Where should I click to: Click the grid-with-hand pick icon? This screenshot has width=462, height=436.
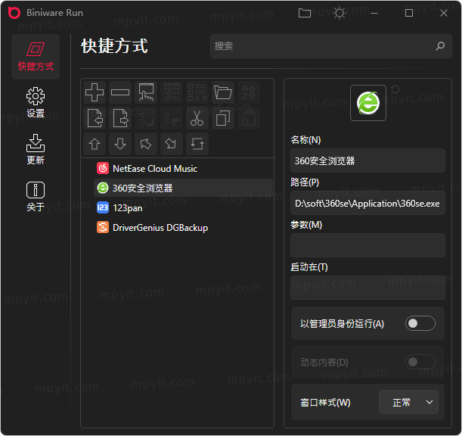[172, 92]
